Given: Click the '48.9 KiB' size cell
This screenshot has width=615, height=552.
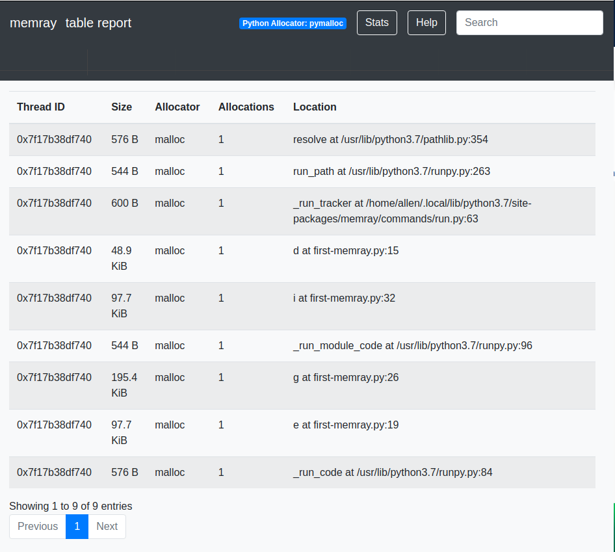Looking at the screenshot, I should (x=122, y=259).
